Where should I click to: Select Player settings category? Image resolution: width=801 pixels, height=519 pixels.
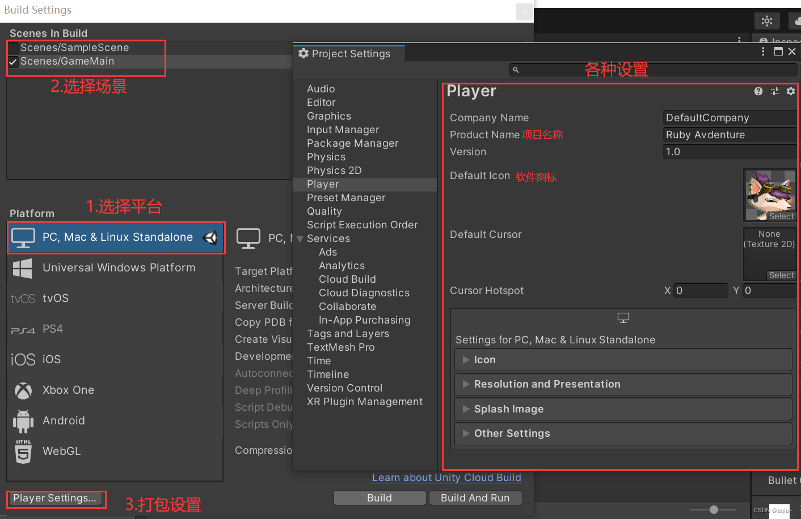click(x=365, y=184)
